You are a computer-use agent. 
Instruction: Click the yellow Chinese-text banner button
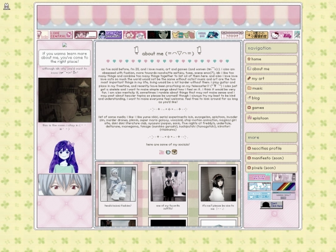256,35
